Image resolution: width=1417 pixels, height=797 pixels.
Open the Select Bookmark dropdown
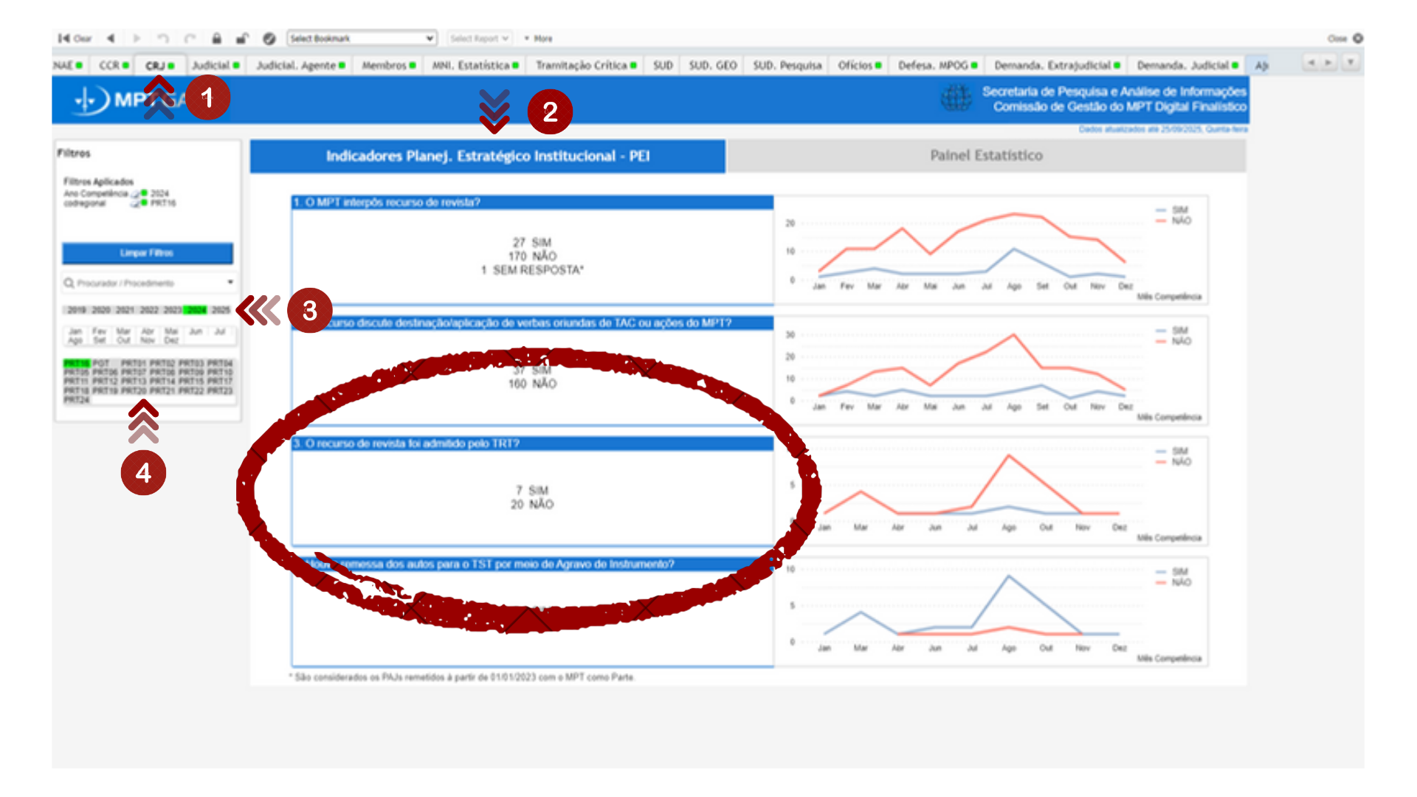click(362, 38)
